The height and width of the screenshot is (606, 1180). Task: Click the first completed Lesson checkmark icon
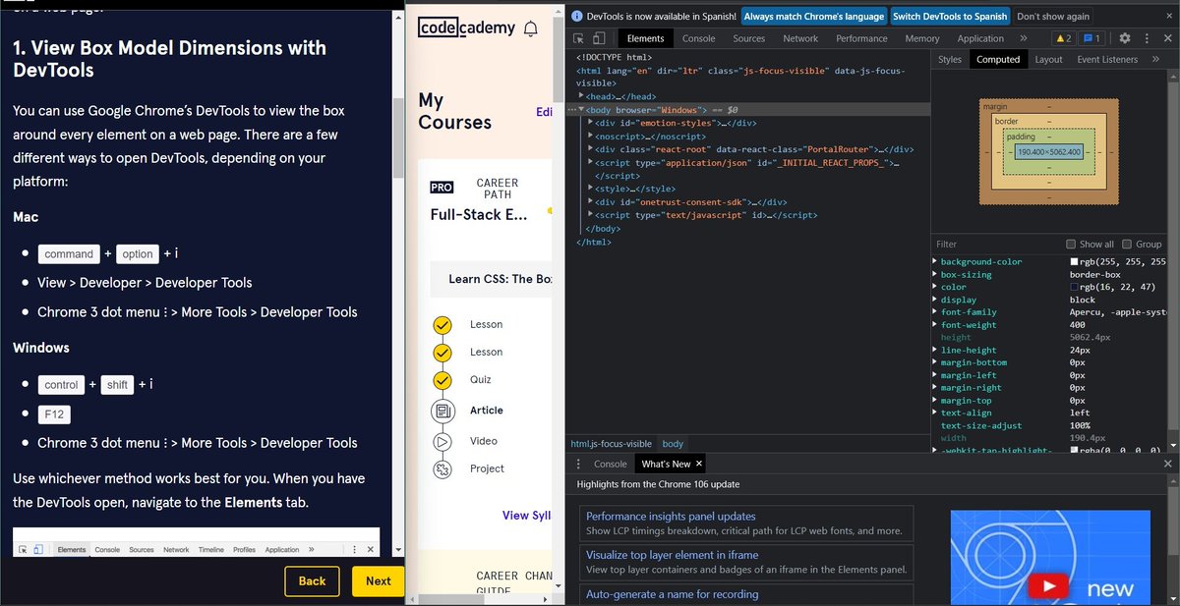tap(442, 324)
